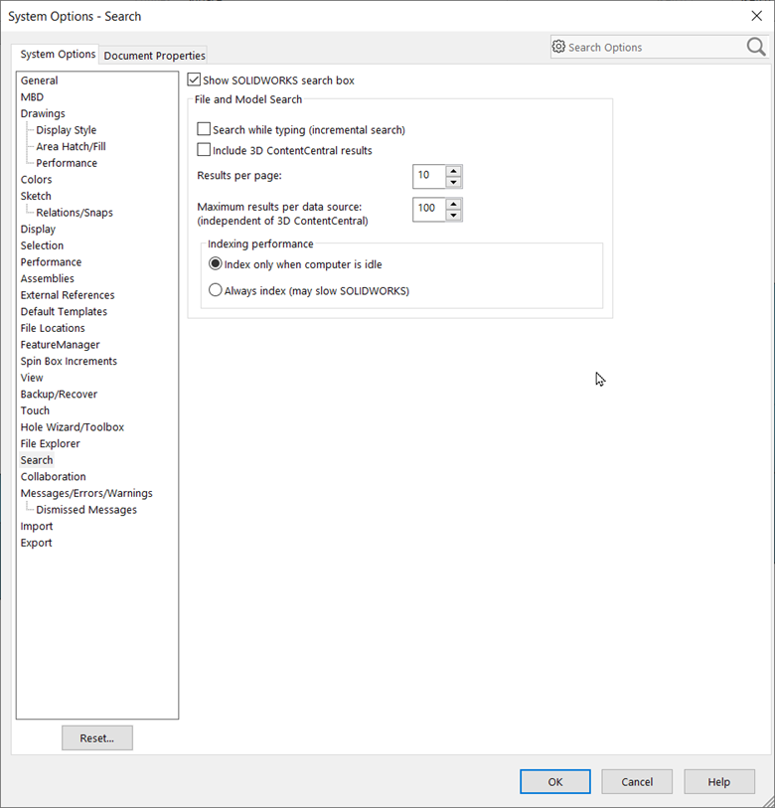Select Spin Box Increments
Image resolution: width=775 pixels, height=808 pixels.
(x=69, y=361)
